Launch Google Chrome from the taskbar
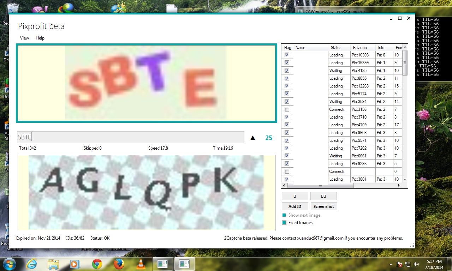Viewport: 452px width, 271px height. [97, 264]
